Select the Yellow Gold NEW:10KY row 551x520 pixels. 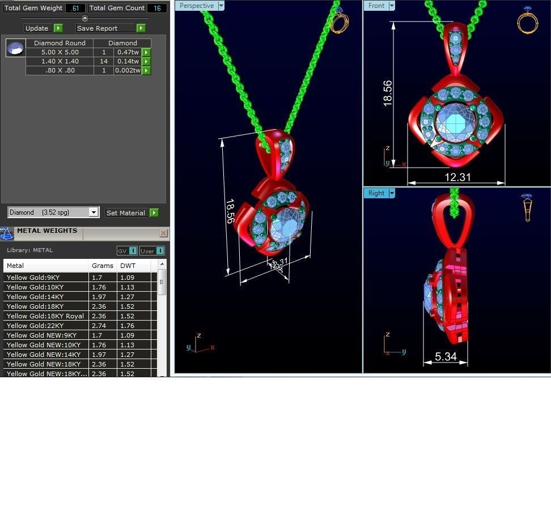click(x=80, y=345)
